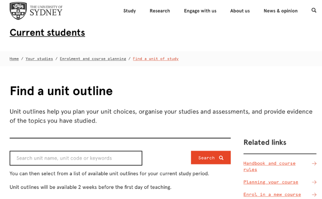Go to Home in the breadcrumb
This screenshot has height=199, width=322.
pos(14,59)
